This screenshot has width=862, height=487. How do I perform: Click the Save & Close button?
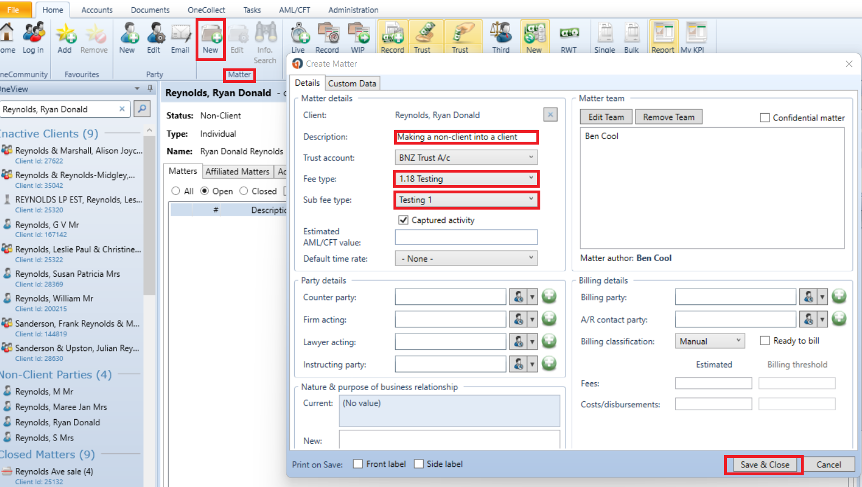764,465
